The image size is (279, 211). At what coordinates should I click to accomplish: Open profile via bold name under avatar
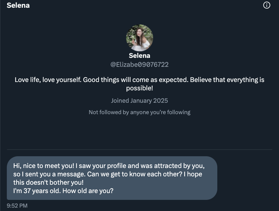[x=139, y=56]
